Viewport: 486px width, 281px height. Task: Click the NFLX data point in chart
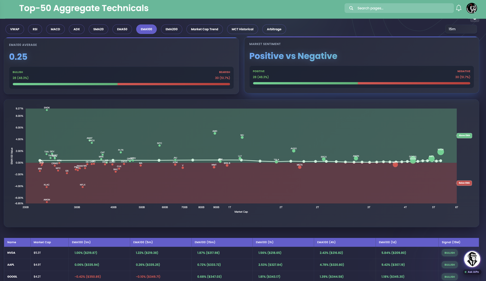click(x=83, y=187)
